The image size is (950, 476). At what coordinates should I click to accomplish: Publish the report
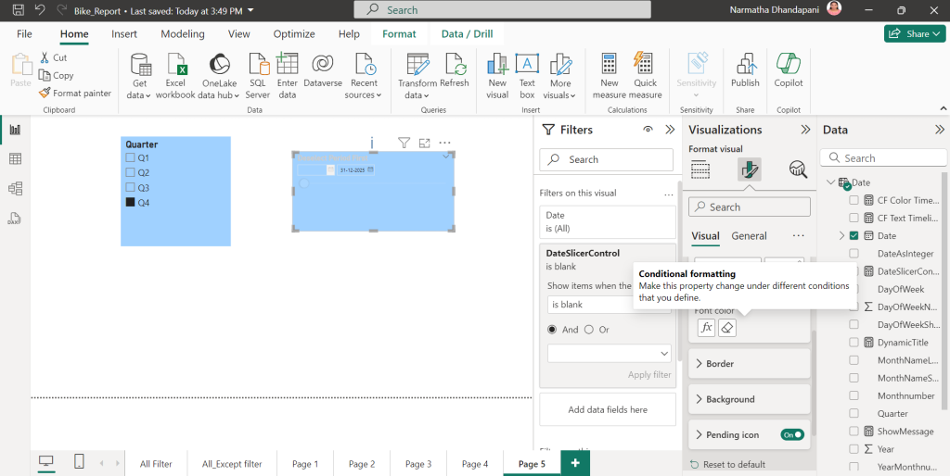(745, 71)
